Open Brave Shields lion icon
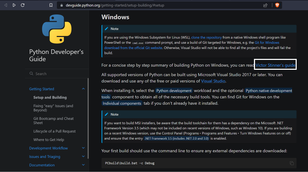 point(277,5)
